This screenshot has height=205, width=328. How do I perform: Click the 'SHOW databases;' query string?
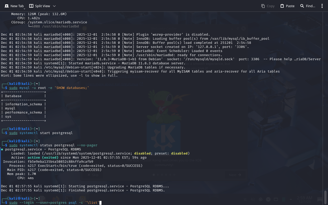[x=72, y=88]
